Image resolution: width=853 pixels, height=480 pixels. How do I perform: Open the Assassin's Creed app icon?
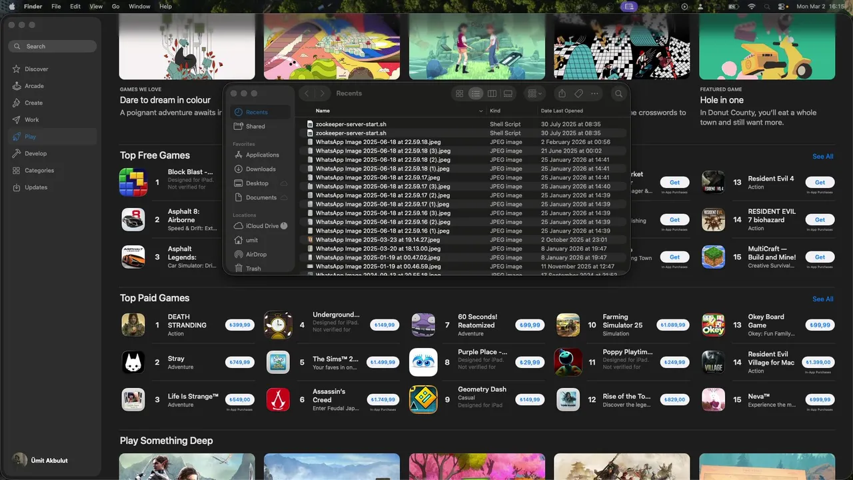[x=278, y=400]
